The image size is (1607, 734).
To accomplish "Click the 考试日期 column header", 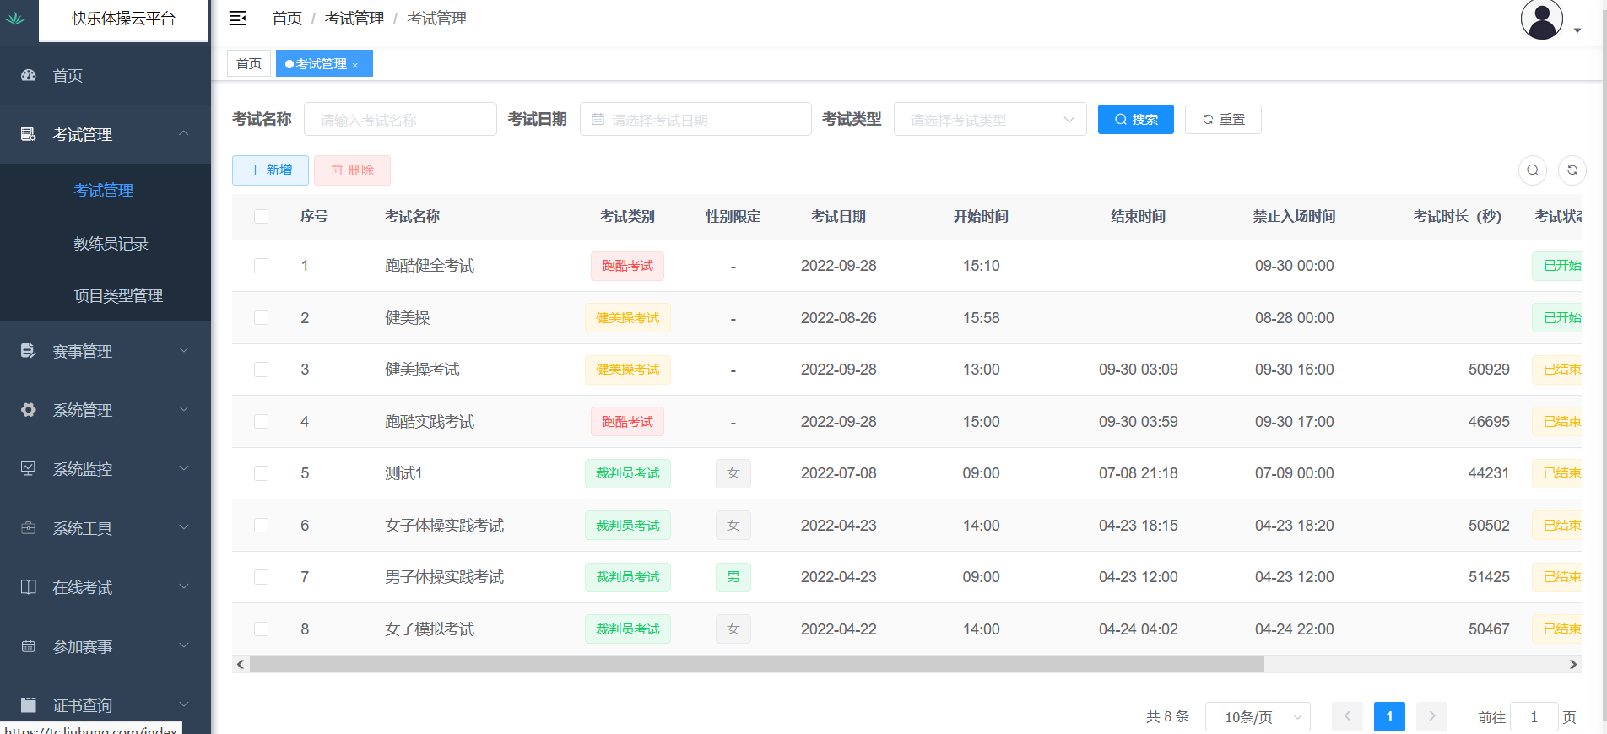I will (838, 217).
